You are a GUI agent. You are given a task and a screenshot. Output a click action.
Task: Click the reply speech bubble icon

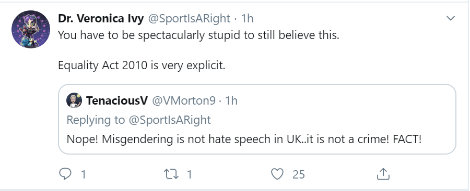pos(65,174)
